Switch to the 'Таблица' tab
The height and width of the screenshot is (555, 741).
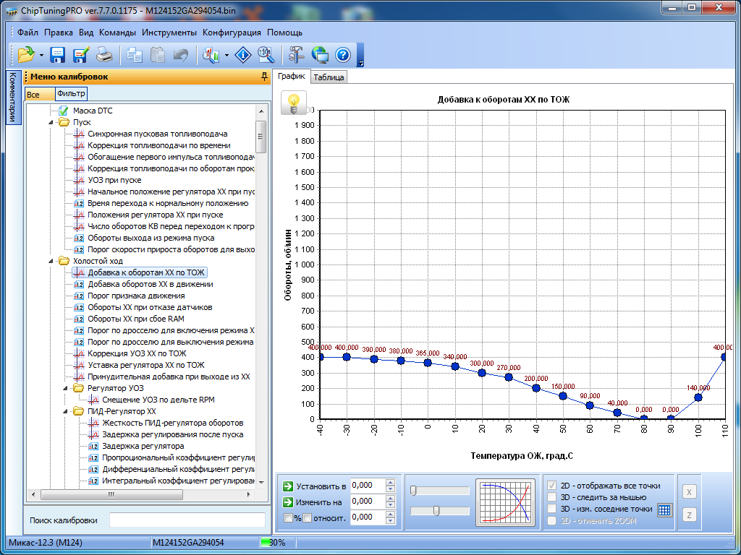(x=329, y=77)
